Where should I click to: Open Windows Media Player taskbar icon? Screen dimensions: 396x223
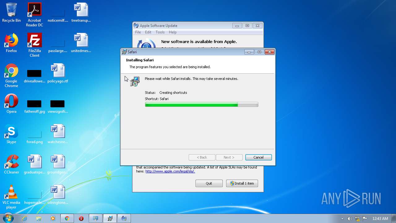[x=53, y=218]
